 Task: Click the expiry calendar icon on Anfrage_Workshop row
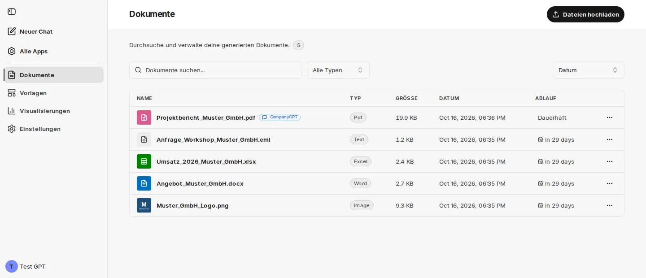coord(541,139)
